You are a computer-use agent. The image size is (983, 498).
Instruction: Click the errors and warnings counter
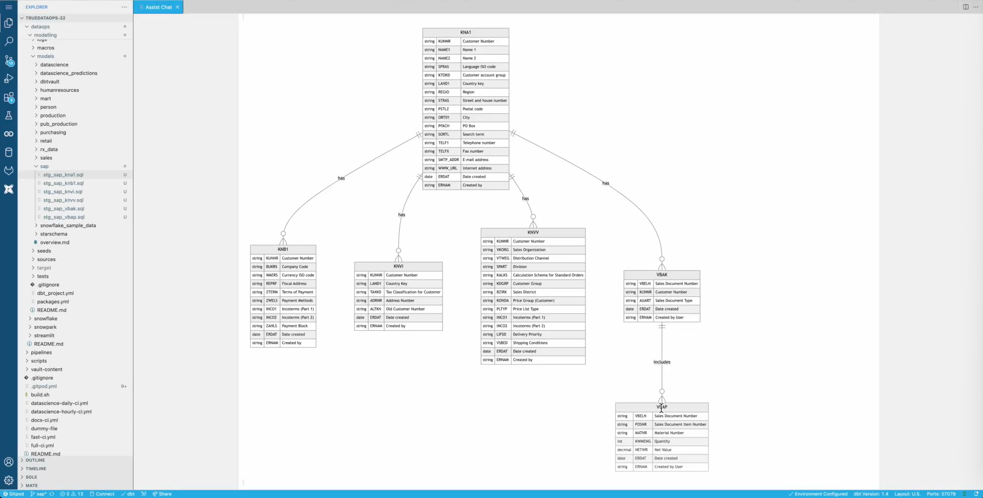coord(72,494)
